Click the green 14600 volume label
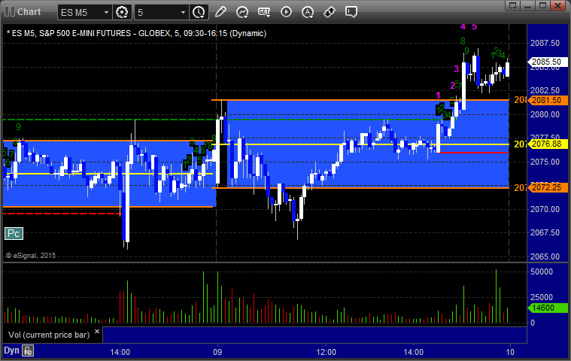Screen dimensions: 571x361 click(x=548, y=308)
